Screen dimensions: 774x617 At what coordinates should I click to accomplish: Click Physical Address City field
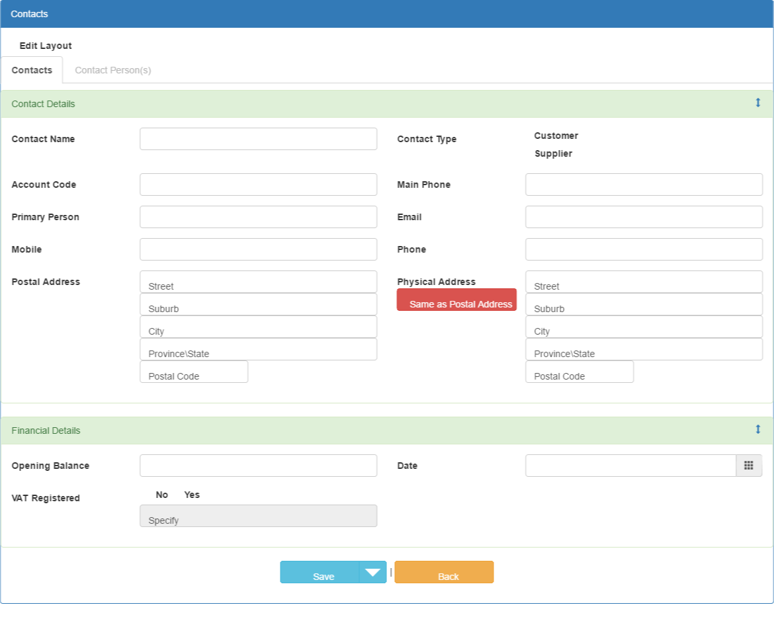(644, 327)
